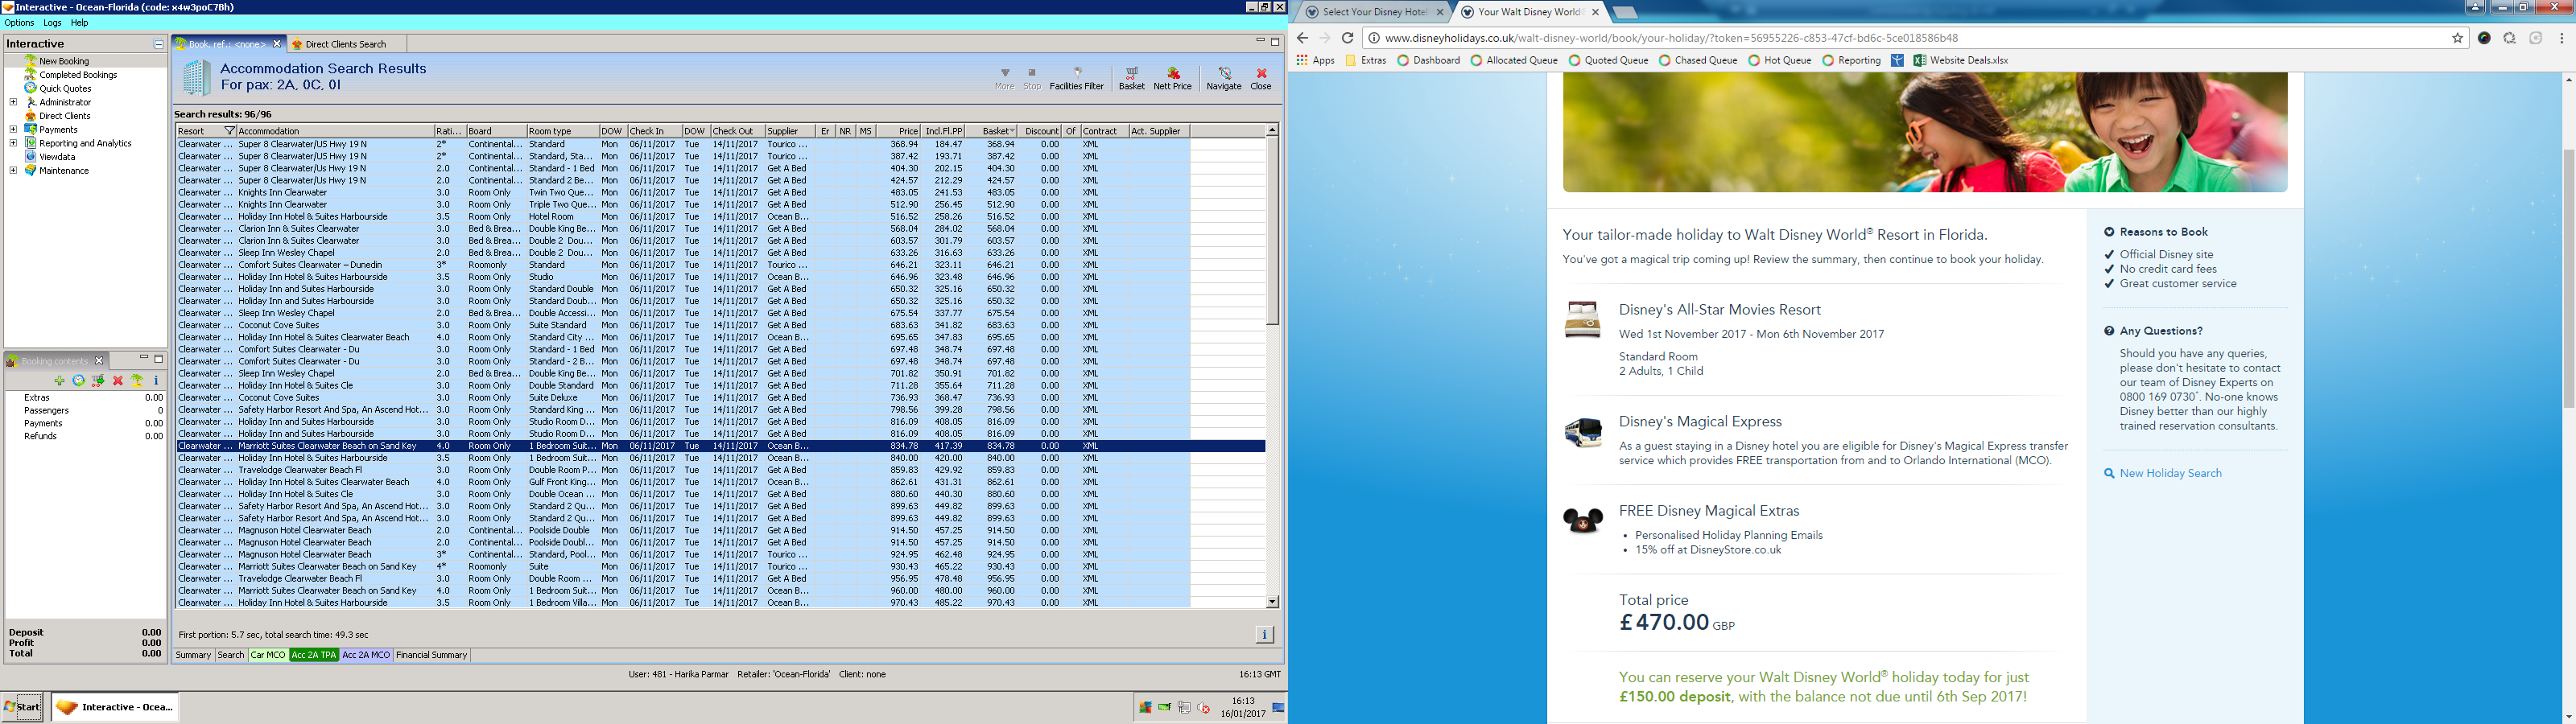Open the Allocated Queue bookmark
The image size is (2576, 724).
pos(1514,60)
